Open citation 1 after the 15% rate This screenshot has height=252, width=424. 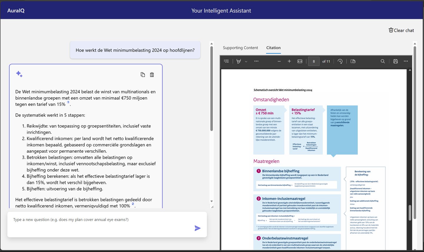click(68, 102)
